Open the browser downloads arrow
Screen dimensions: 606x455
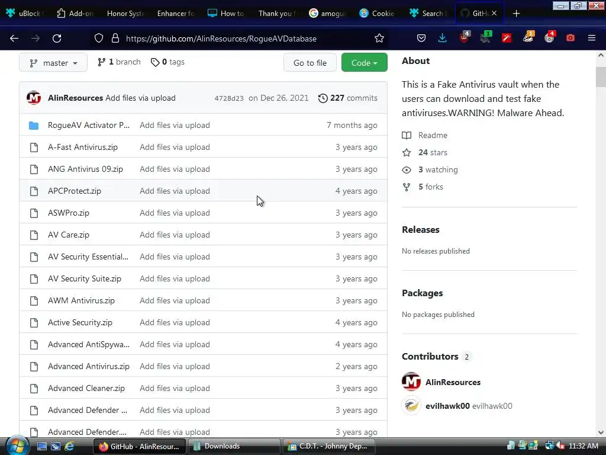click(x=443, y=38)
